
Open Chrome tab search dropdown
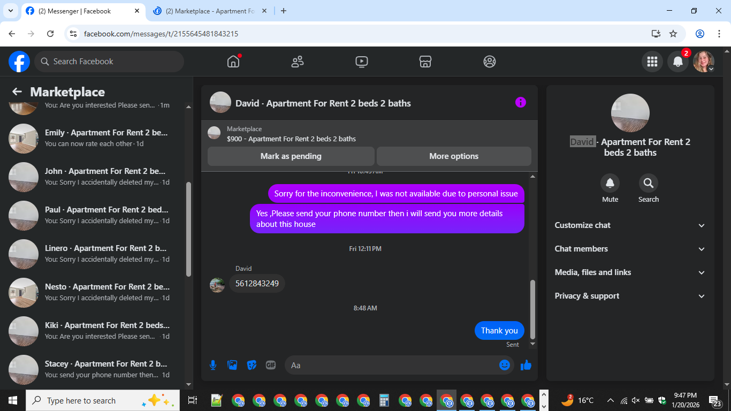10,11
